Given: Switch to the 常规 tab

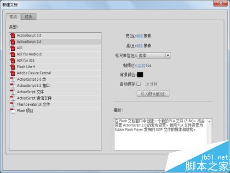Looking at the screenshot, I should coord(13,17).
